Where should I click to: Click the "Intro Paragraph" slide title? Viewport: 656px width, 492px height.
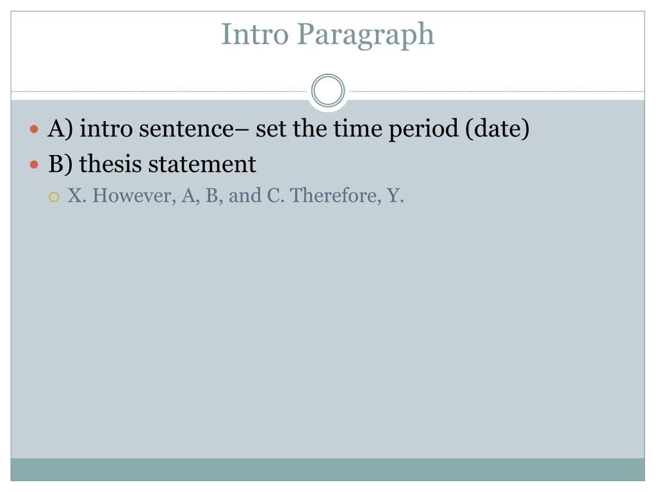[x=327, y=35]
